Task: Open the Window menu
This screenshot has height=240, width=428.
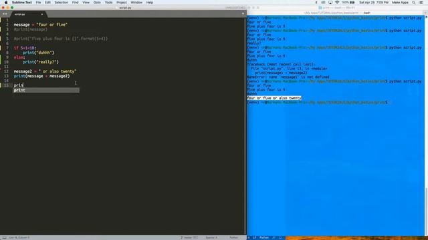Action: coord(136,3)
